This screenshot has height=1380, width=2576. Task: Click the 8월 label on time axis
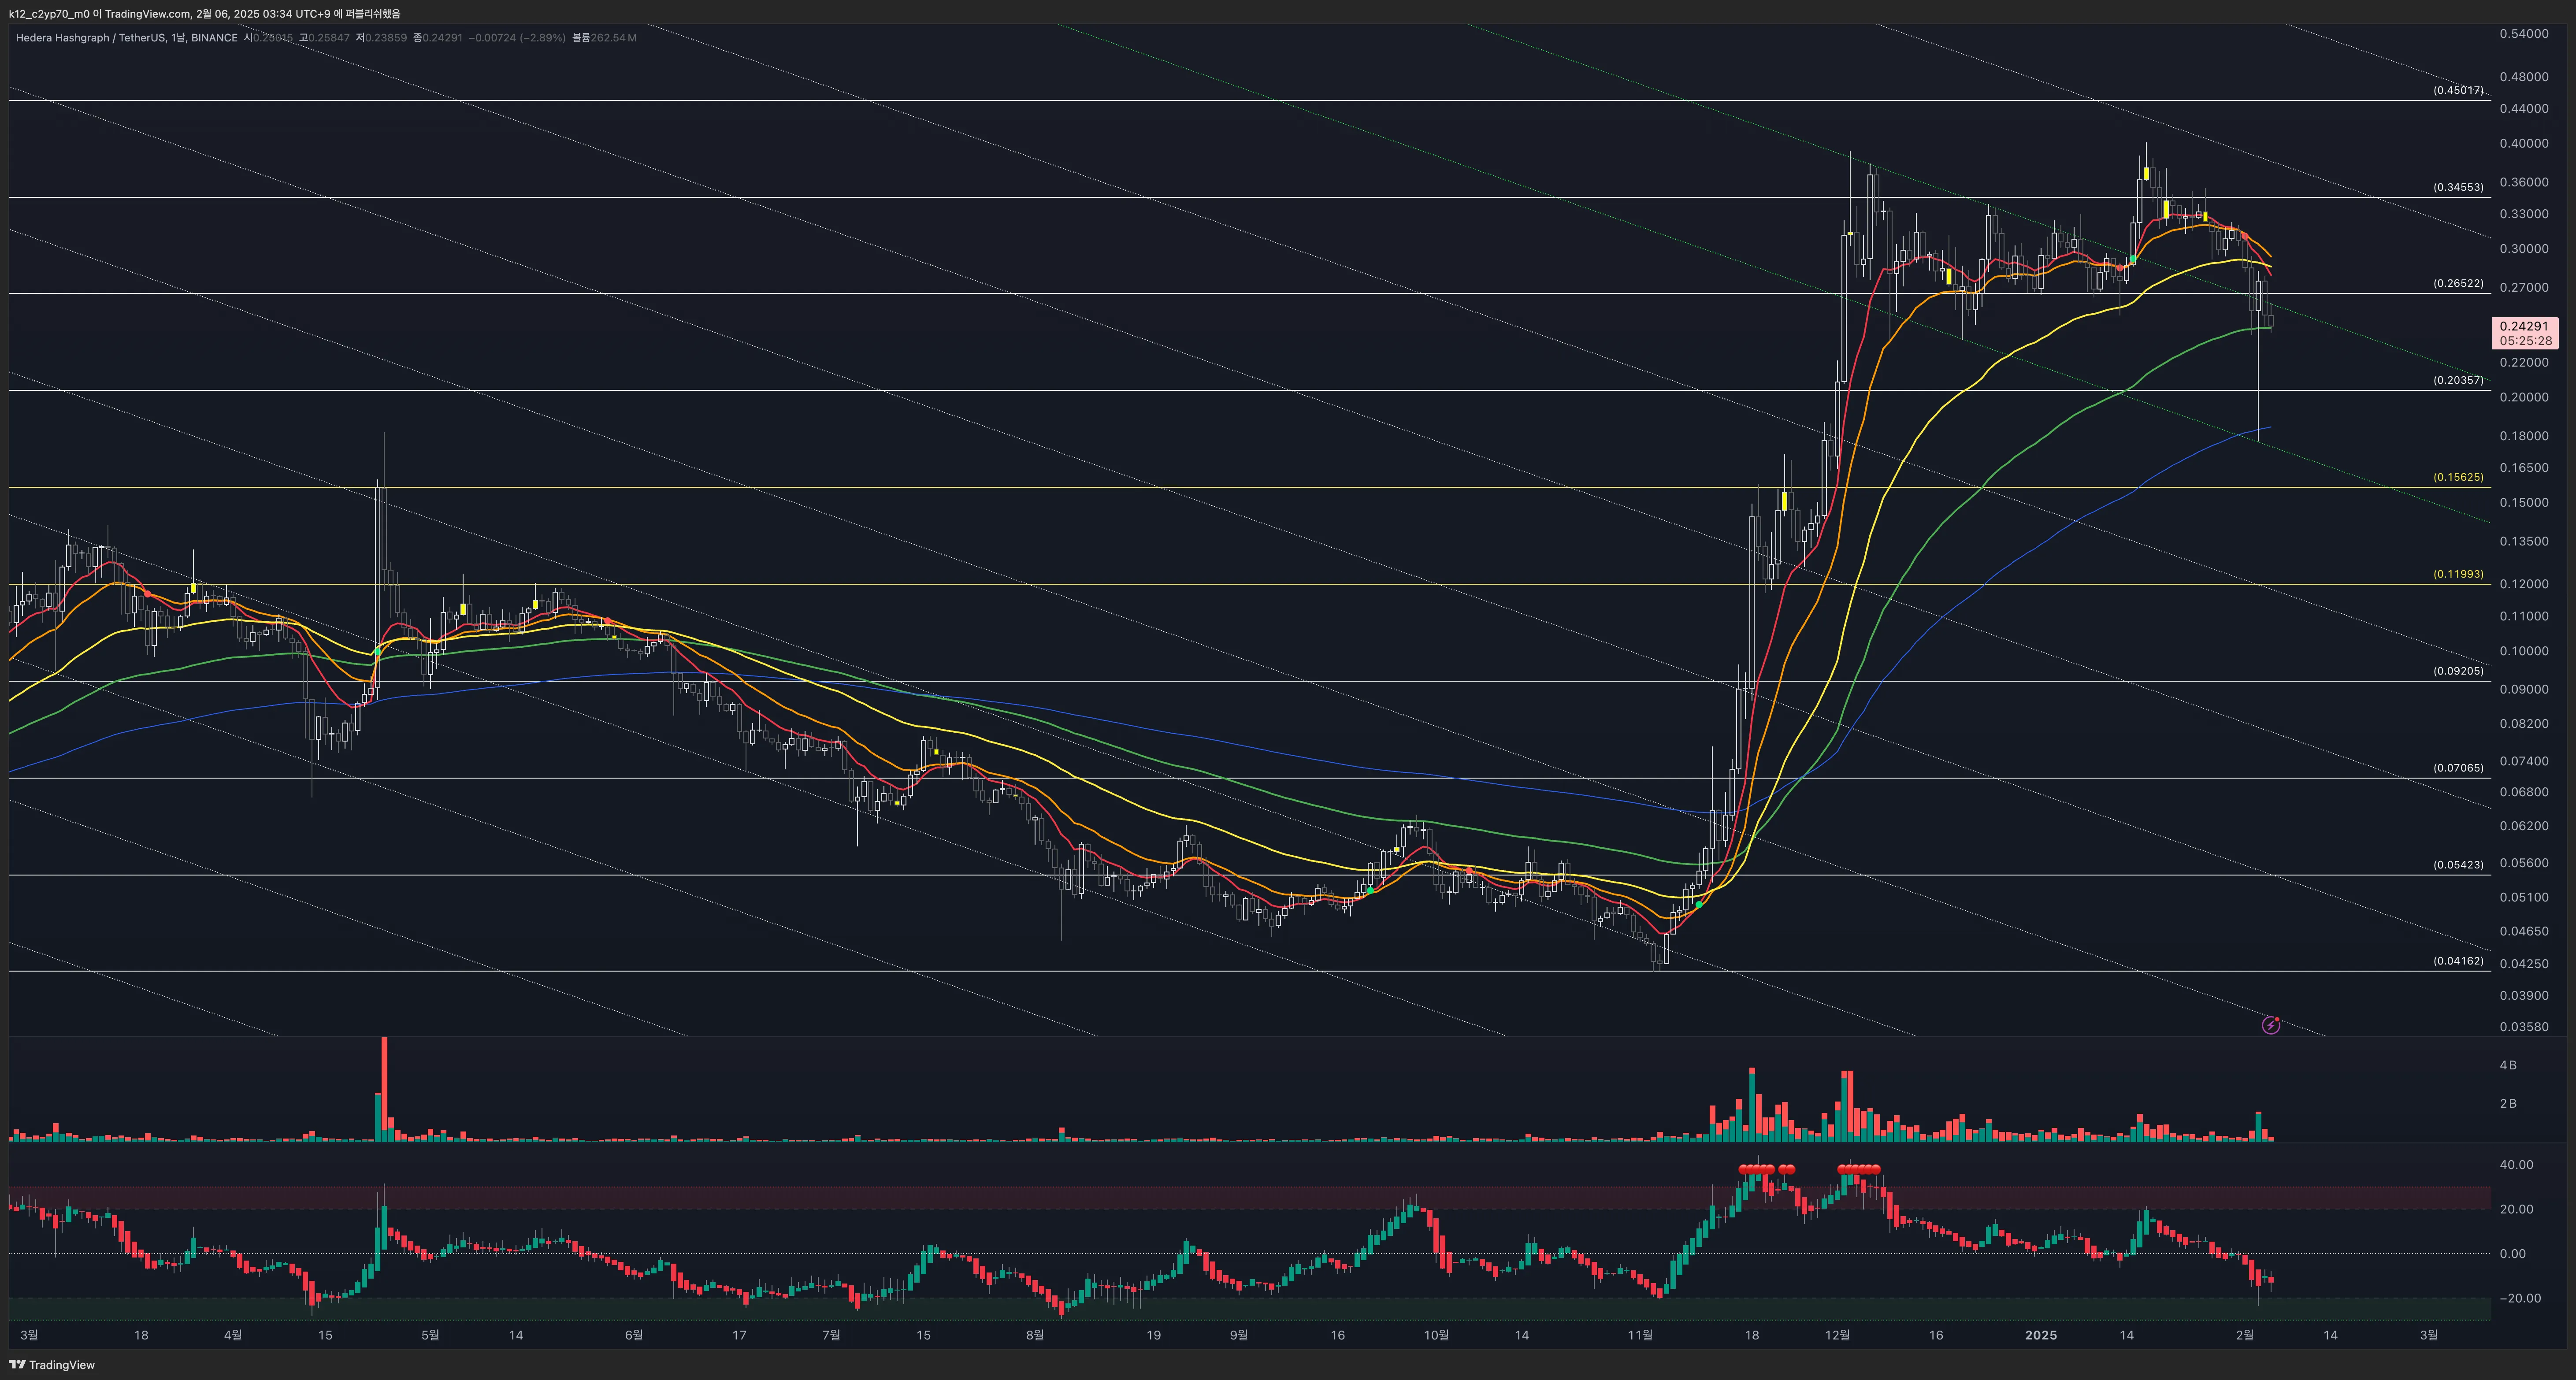coord(1034,1336)
